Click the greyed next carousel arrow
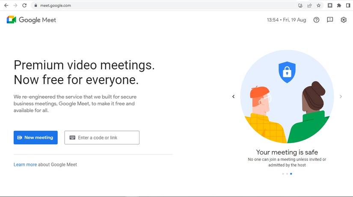Image resolution: width=353 pixels, height=197 pixels. click(341, 96)
